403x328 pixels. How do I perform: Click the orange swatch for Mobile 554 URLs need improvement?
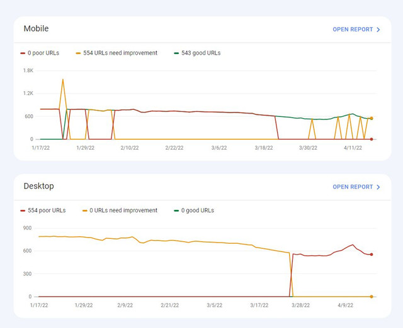(x=78, y=53)
